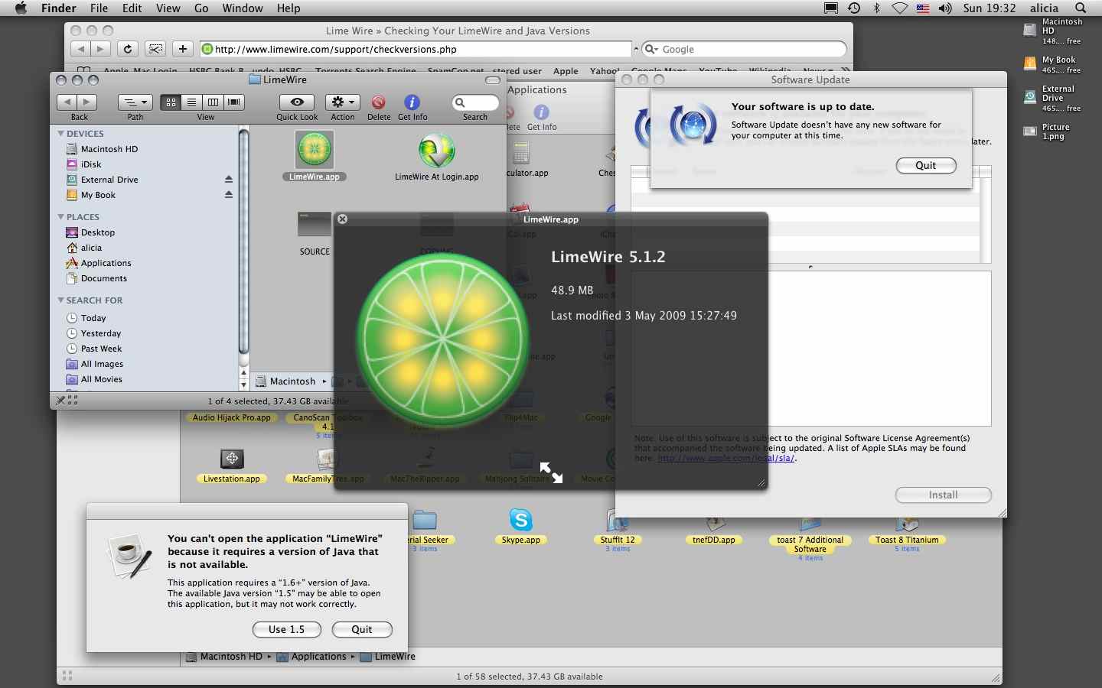Click Safari's add bookmark plus button
Screen dimensions: 1102x688
coord(182,49)
